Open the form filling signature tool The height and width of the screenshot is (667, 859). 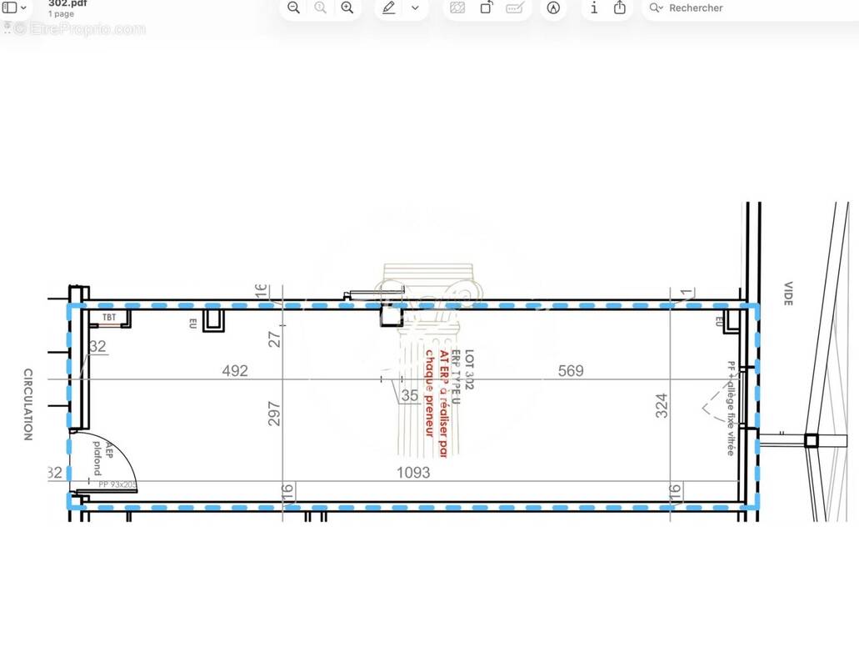515,8
